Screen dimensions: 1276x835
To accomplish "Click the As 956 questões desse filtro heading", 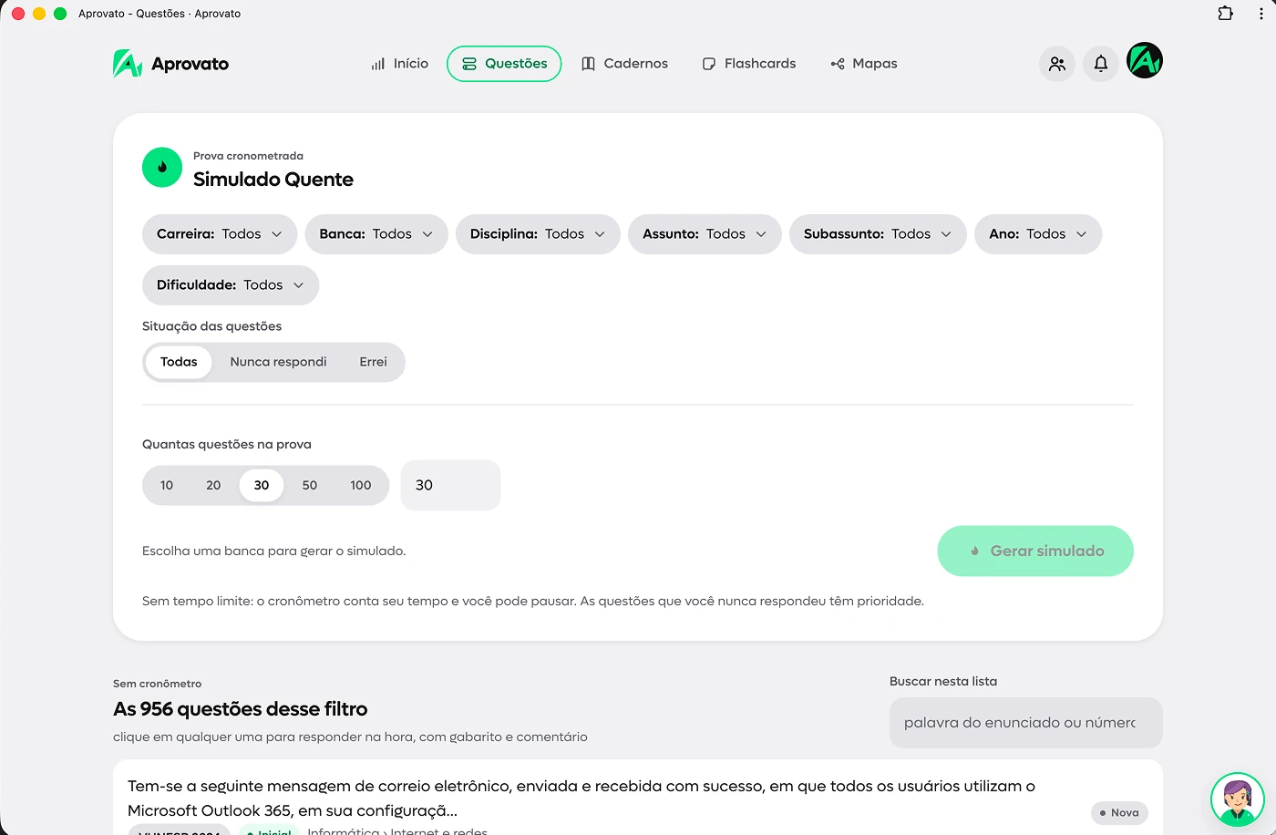I will point(241,709).
